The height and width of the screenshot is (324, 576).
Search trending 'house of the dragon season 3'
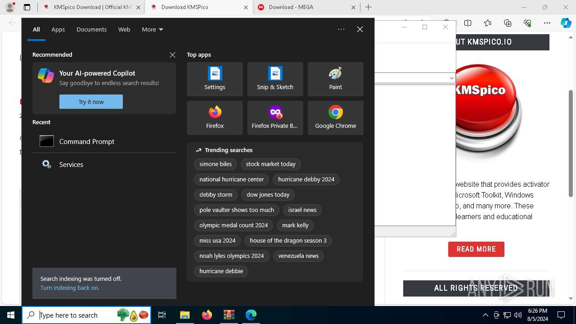pos(288,241)
